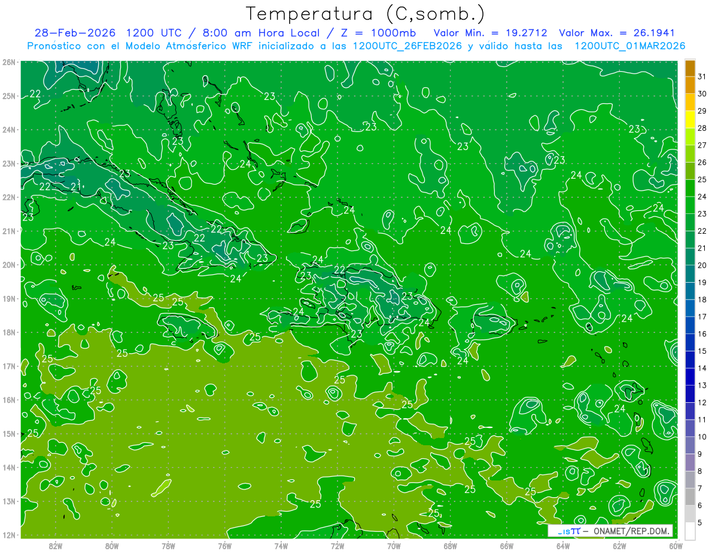Click the color scale label "18"
Image resolution: width=718 pixels, height=554 pixels.
pos(702,299)
